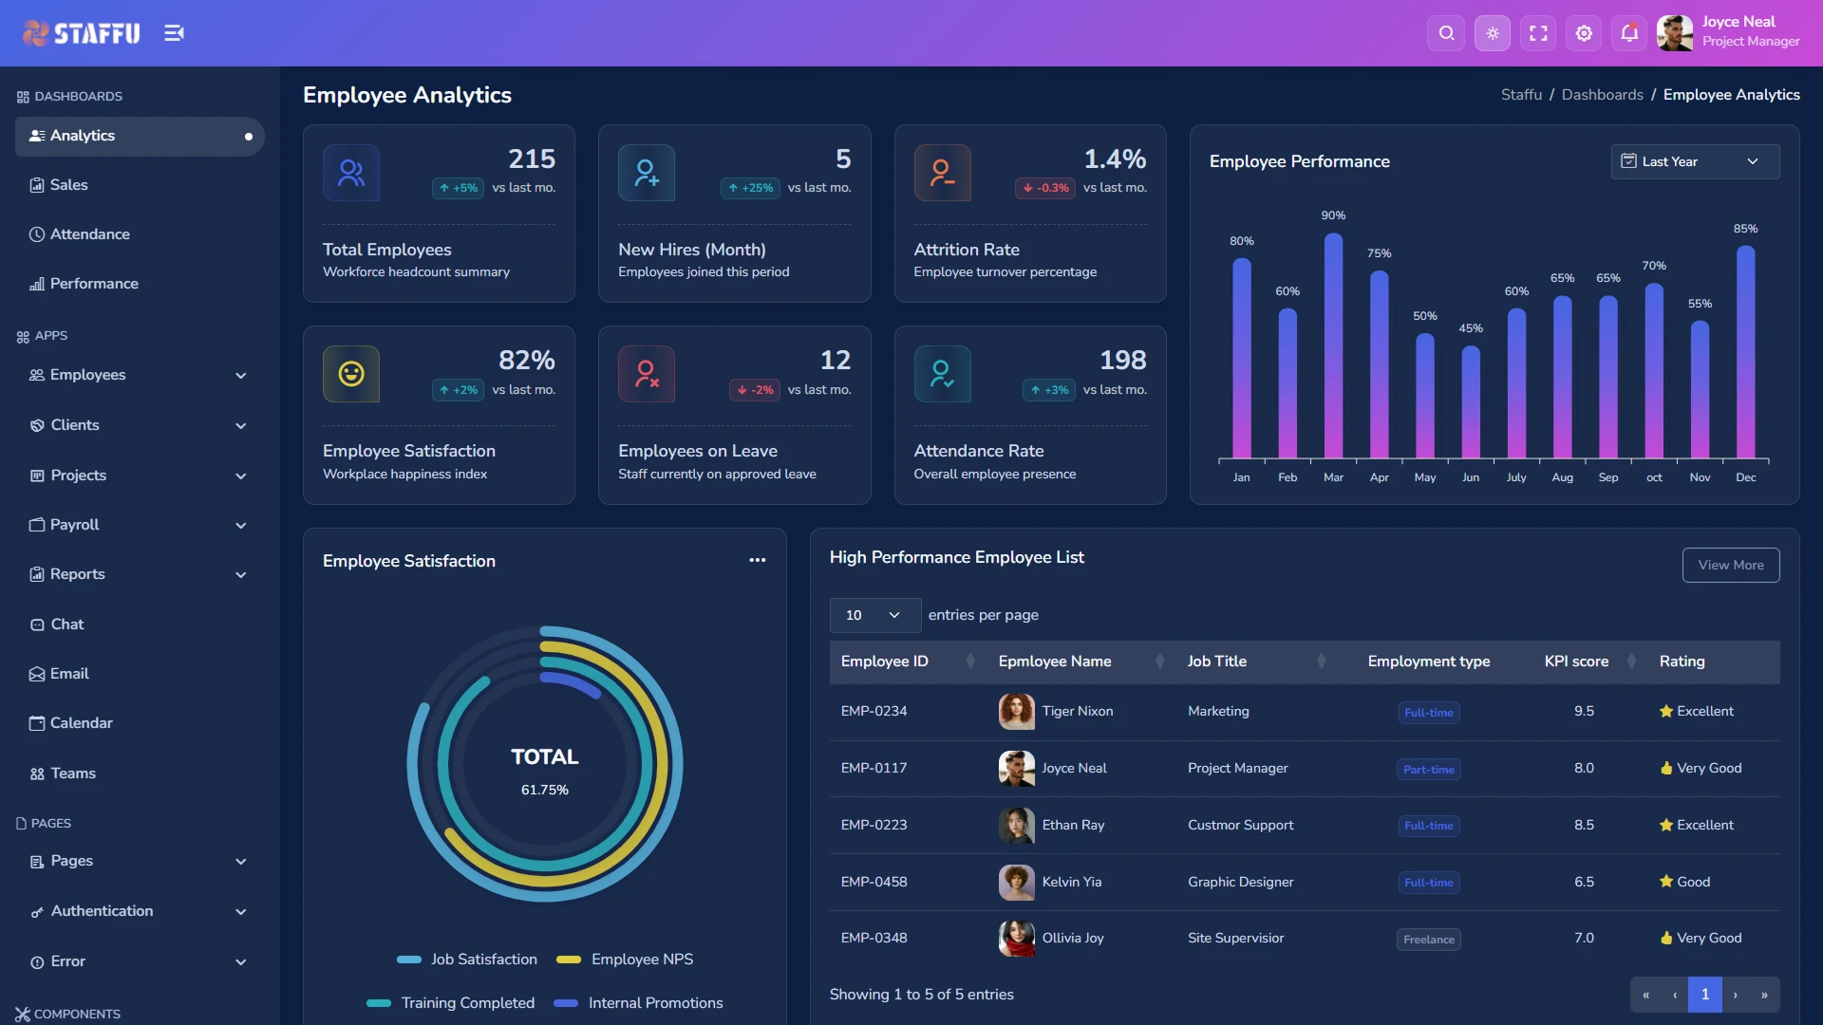Click Tiger Nixon's avatar
The height and width of the screenshot is (1025, 1823).
click(1016, 712)
